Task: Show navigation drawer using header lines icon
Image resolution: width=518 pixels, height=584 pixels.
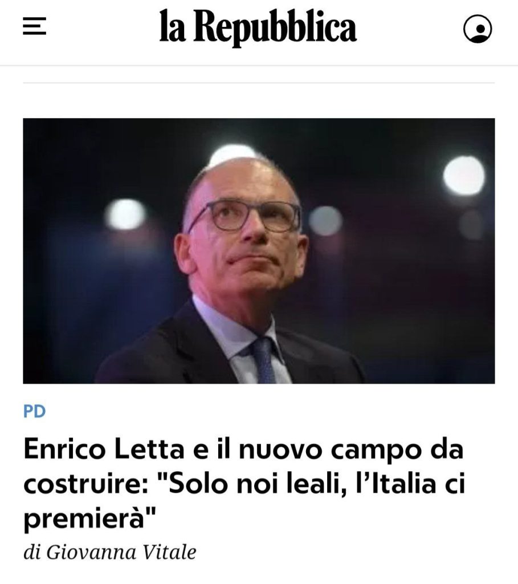Action: 34,26
